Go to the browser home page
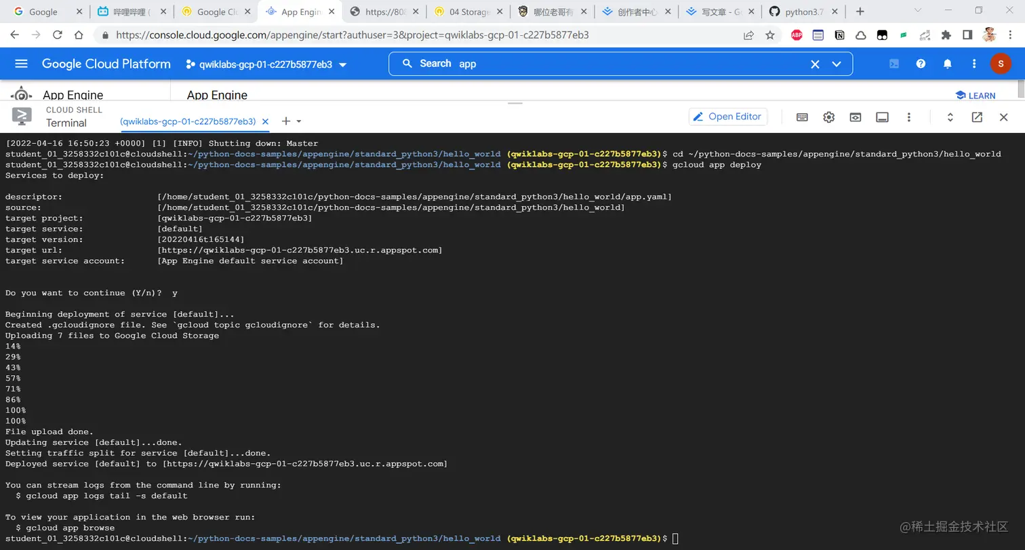This screenshot has width=1025, height=550. [79, 35]
